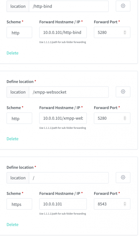The height and width of the screenshot is (236, 139).
Task: Open Scheme dropdown for /xmpp-websocket location
Action: [19, 118]
